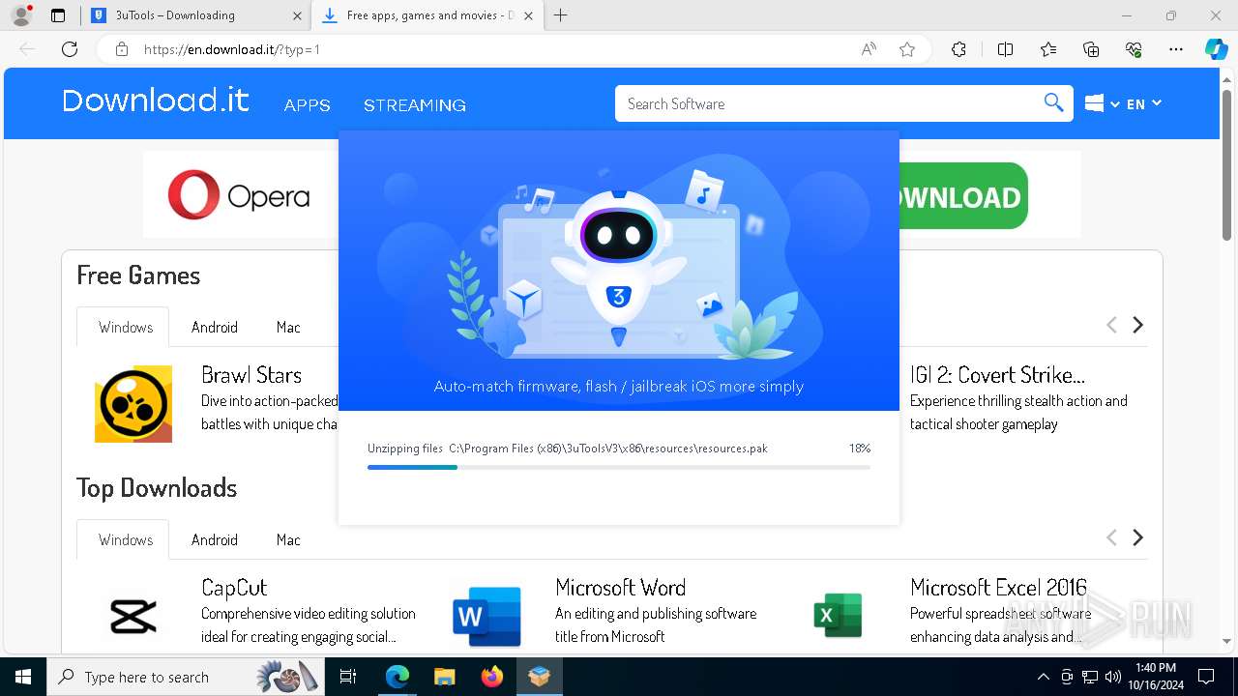Screen dimensions: 1238x696
Task: Click the Download.it site logo
Action: [156, 101]
